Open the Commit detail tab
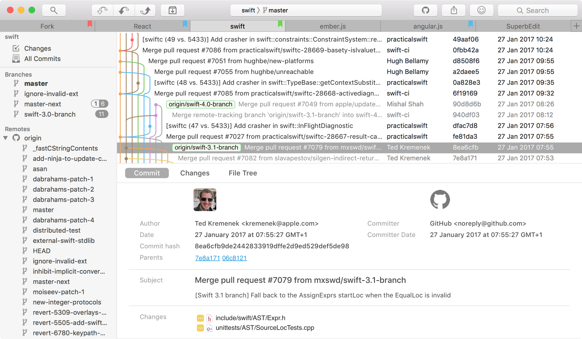The width and height of the screenshot is (582, 339). 147,173
